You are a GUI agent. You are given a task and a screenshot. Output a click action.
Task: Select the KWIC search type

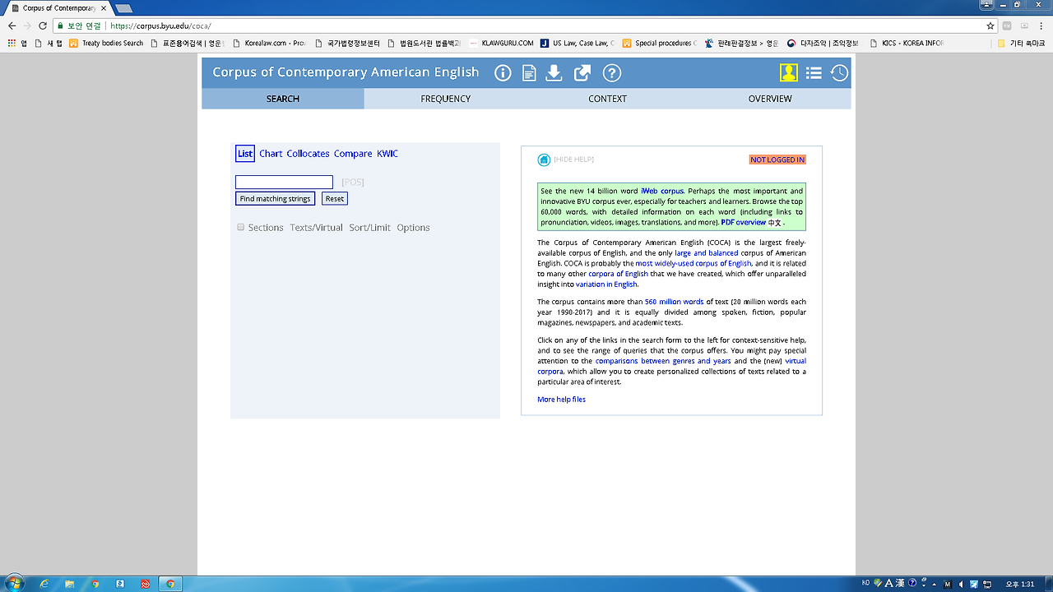pyautogui.click(x=387, y=154)
